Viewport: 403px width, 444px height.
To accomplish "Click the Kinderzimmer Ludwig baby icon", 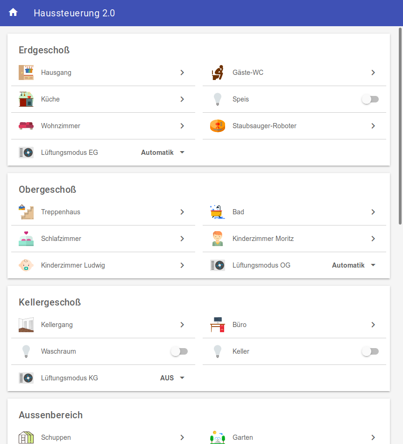I will 26,265.
